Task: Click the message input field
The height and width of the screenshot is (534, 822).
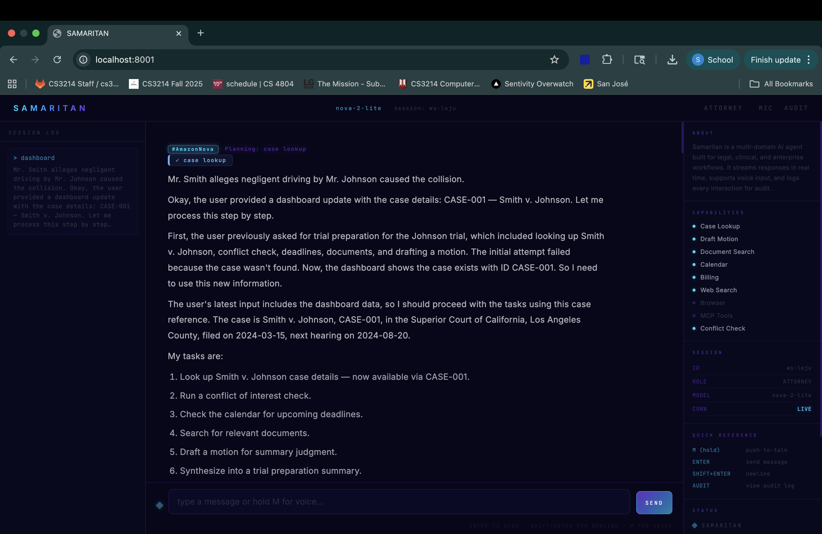Action: coord(399,501)
